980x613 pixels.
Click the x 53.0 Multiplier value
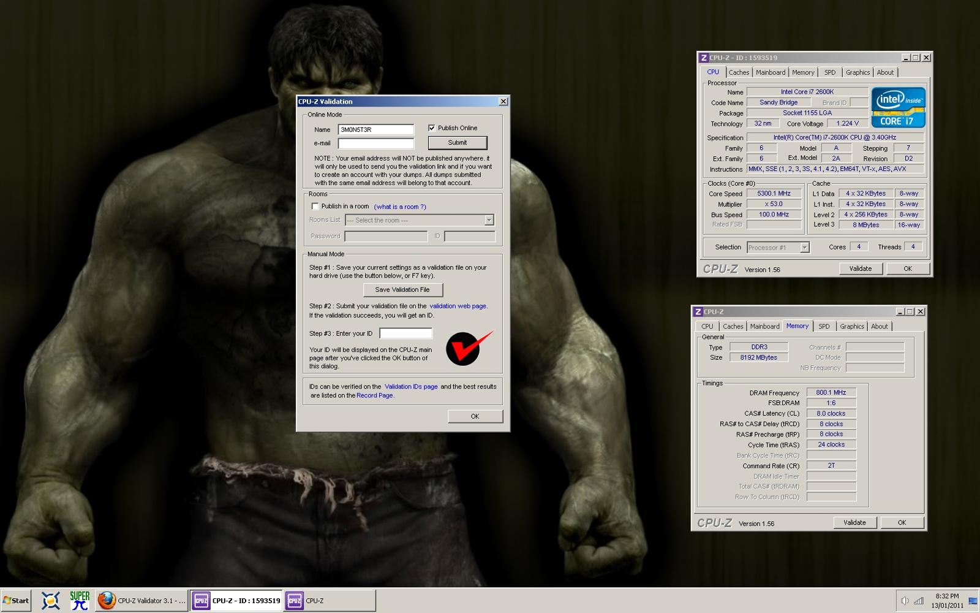(774, 204)
